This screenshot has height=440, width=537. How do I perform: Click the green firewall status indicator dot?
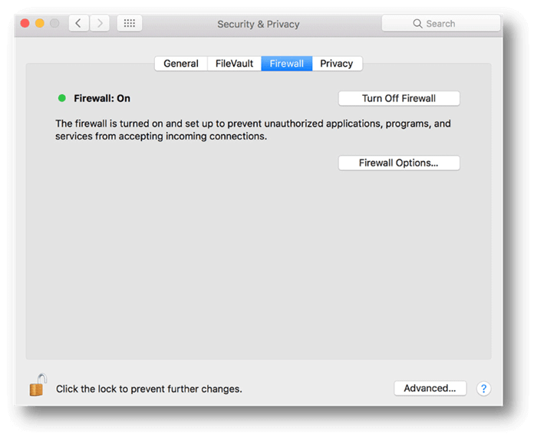[61, 98]
